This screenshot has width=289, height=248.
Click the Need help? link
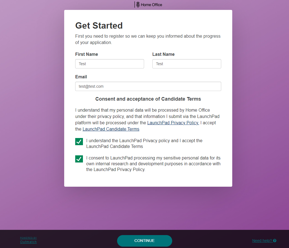point(262,241)
